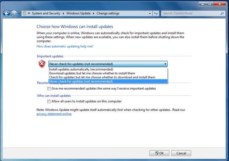Expand arrow after System and Security breadcrumb
229x161 pixels.
coord(63,13)
